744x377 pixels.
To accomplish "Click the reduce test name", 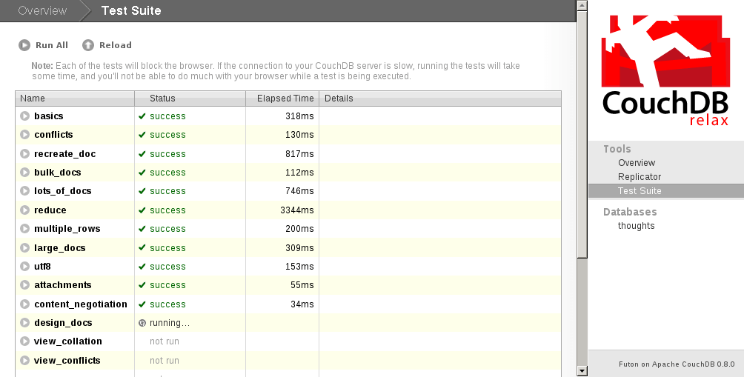I will tap(50, 210).
